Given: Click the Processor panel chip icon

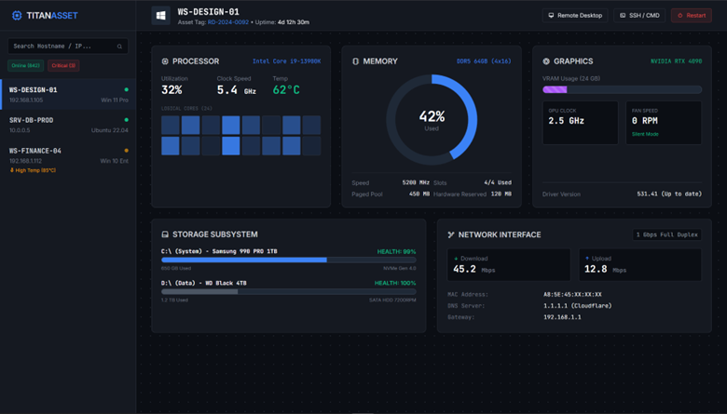Looking at the screenshot, I should pyautogui.click(x=165, y=61).
